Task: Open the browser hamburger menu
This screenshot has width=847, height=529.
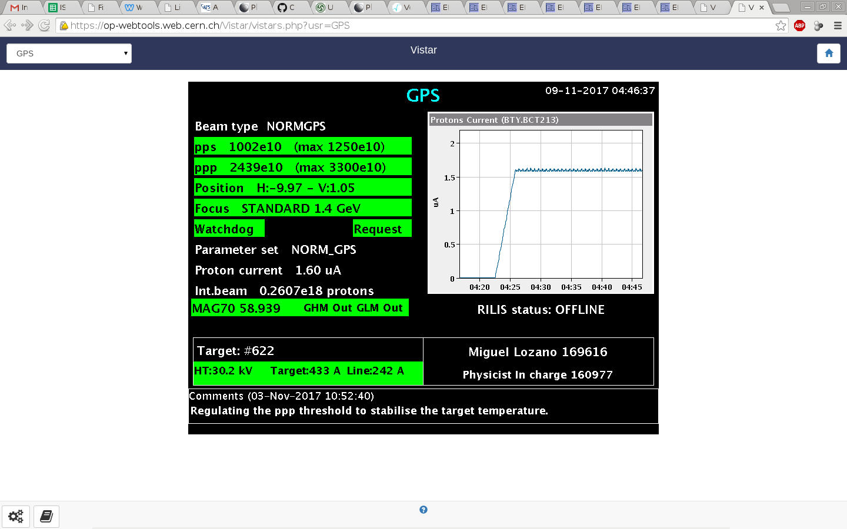Action: (838, 26)
